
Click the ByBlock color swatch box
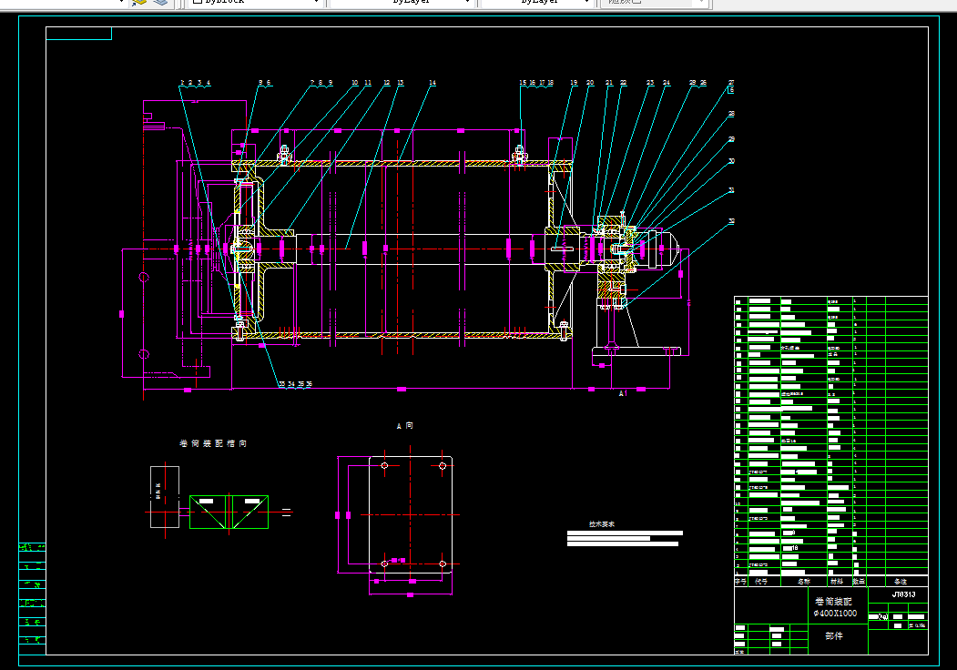[x=198, y=2]
